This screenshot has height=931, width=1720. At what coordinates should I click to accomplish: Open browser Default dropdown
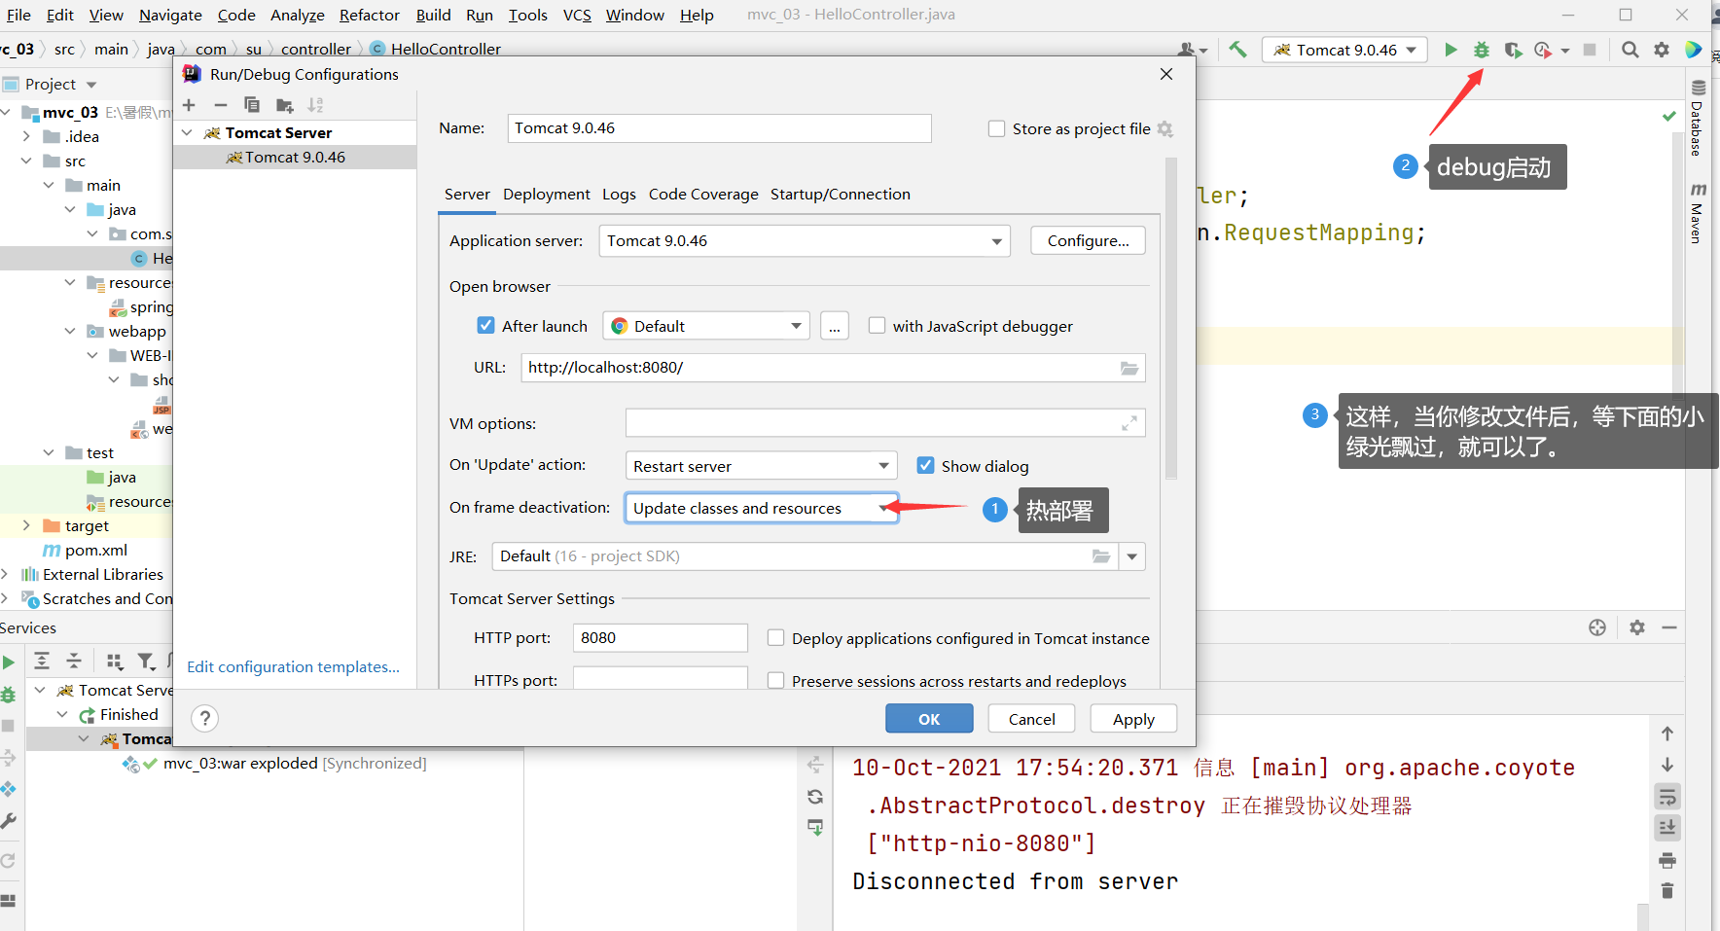706,326
